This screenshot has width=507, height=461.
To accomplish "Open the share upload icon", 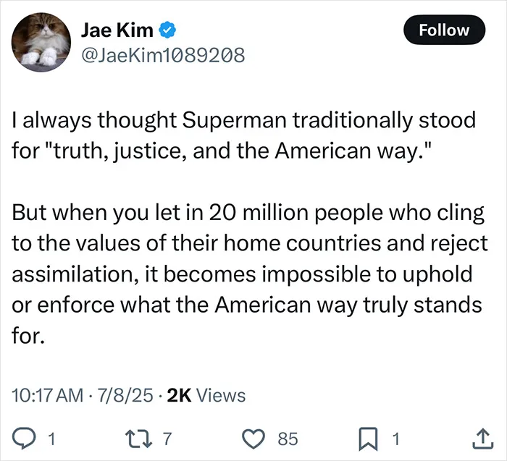I will [x=483, y=439].
